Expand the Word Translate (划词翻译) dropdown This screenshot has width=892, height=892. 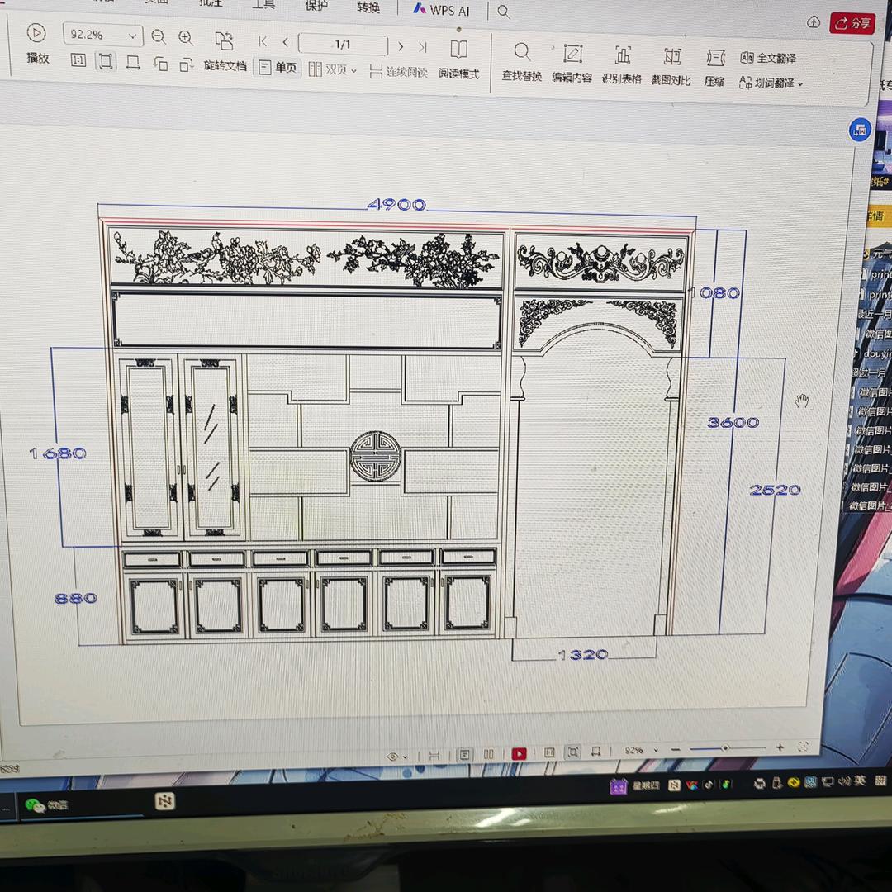click(771, 83)
